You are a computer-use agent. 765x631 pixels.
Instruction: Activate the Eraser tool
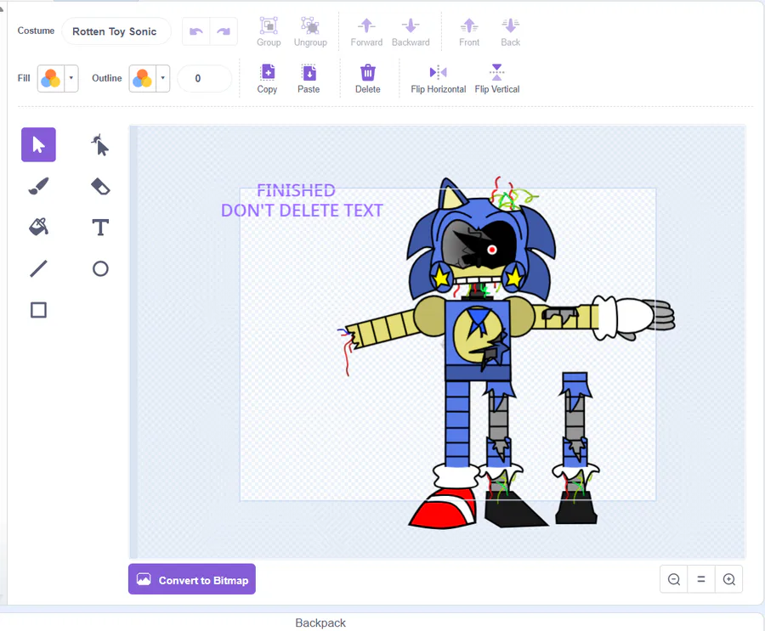pyautogui.click(x=100, y=186)
